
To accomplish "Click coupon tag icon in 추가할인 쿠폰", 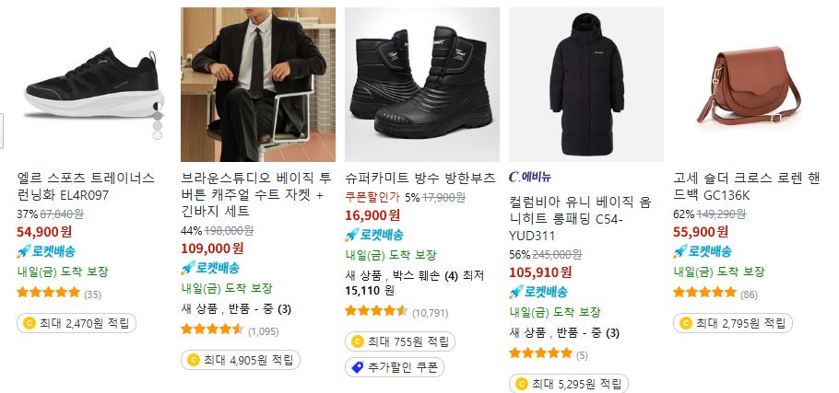I will tap(358, 367).
